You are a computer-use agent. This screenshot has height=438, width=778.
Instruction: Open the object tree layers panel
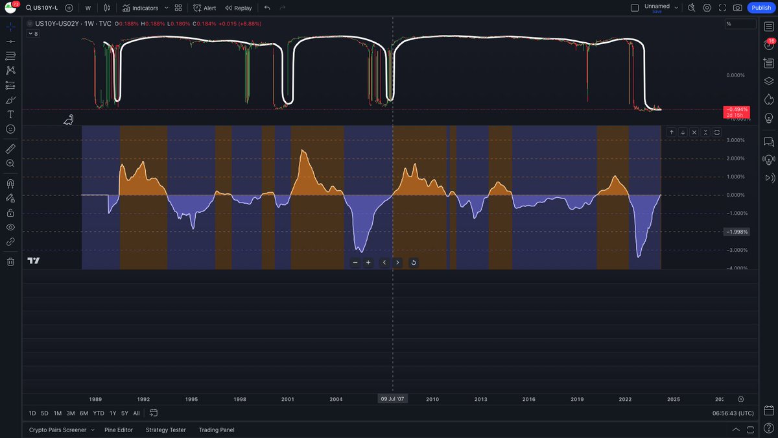click(x=769, y=81)
